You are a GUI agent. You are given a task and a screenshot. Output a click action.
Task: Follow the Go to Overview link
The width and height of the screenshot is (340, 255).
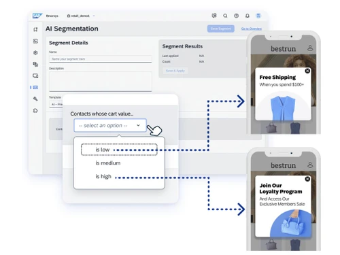click(x=252, y=29)
